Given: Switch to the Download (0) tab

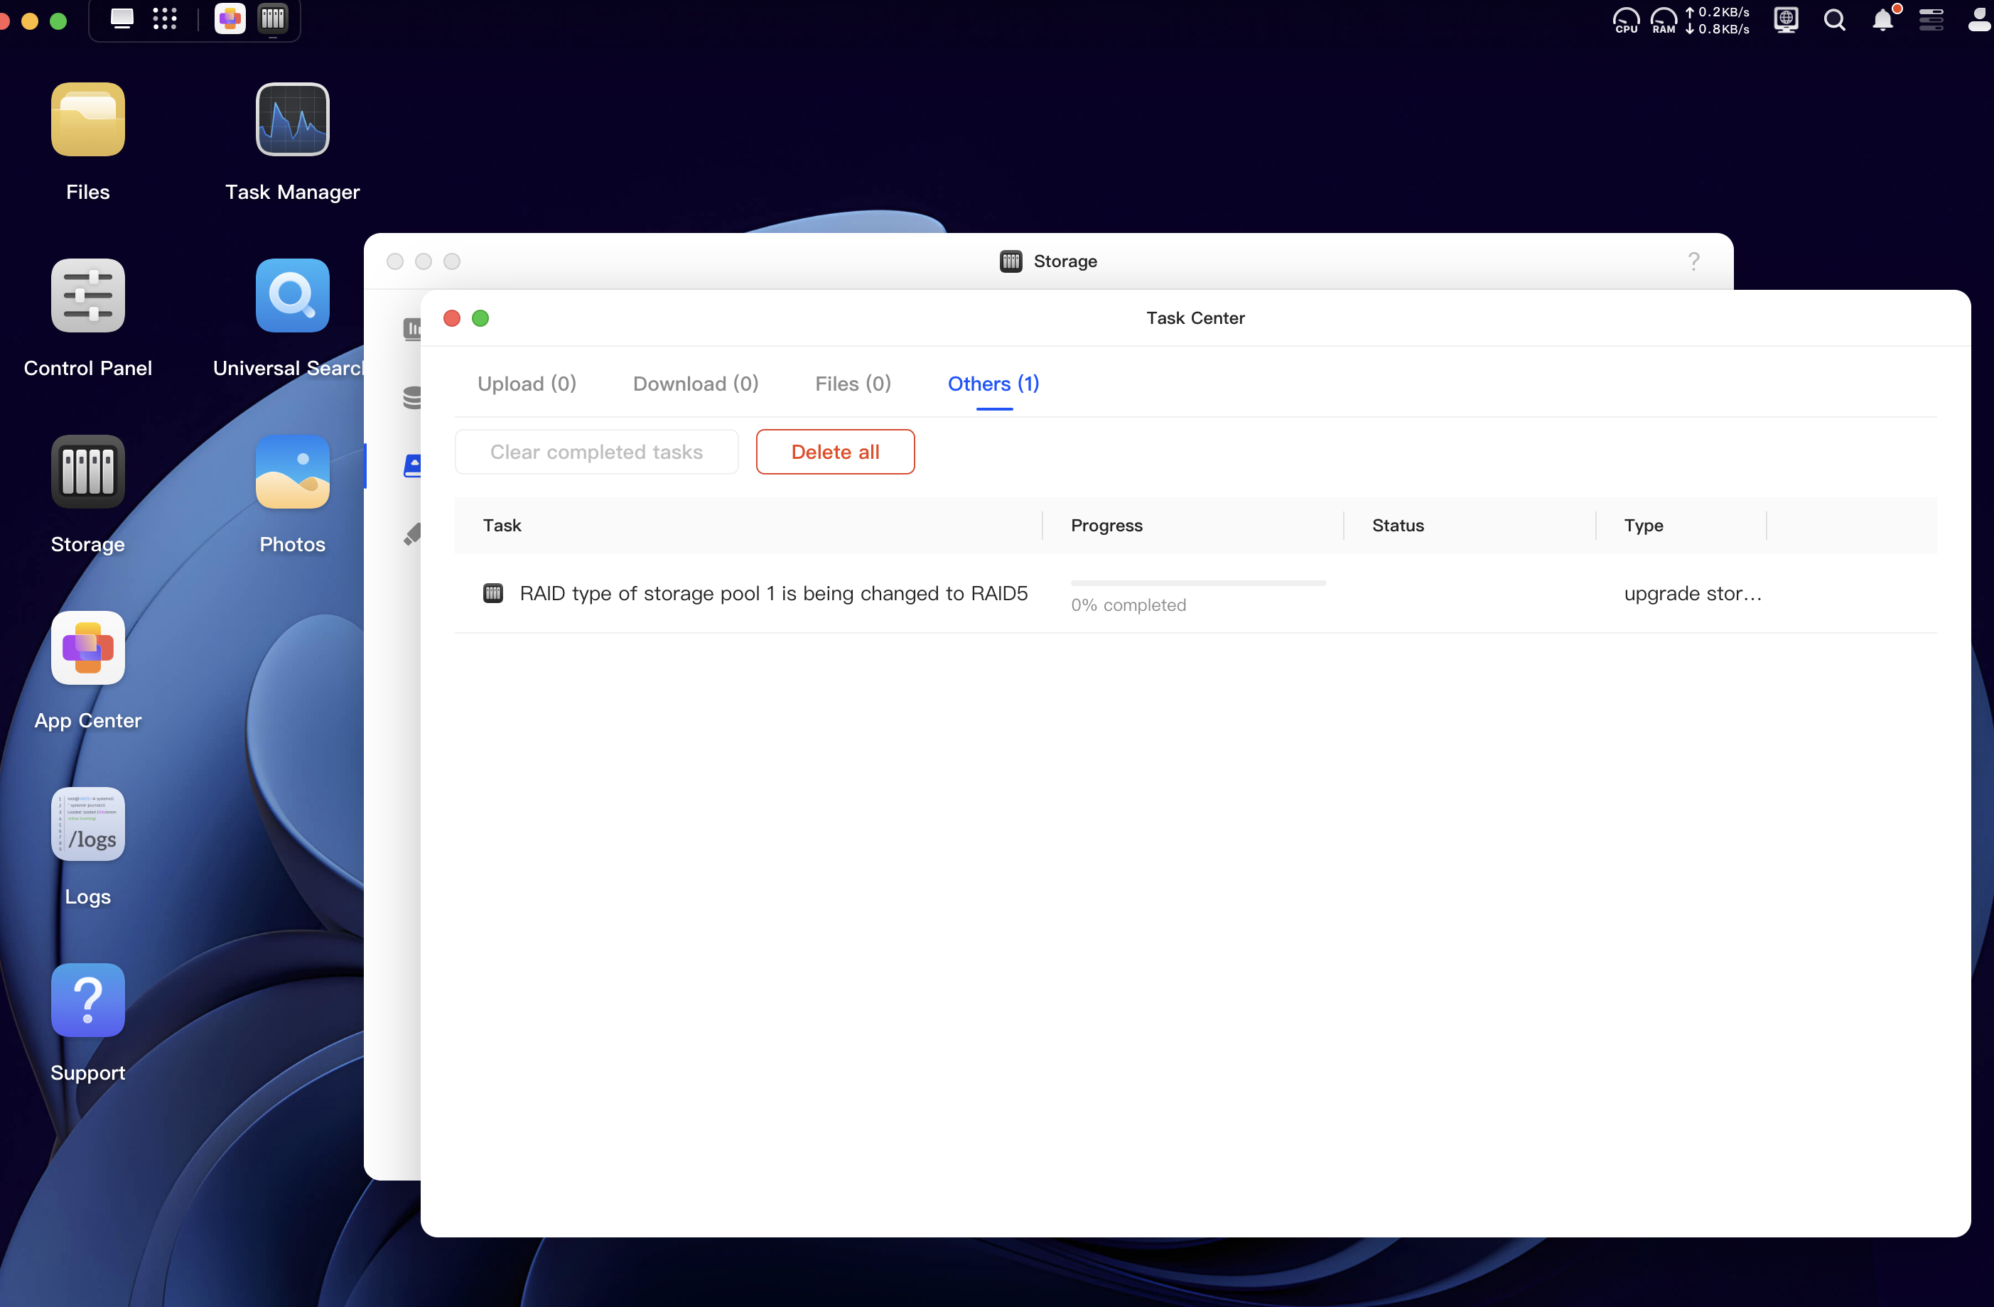Looking at the screenshot, I should (696, 384).
